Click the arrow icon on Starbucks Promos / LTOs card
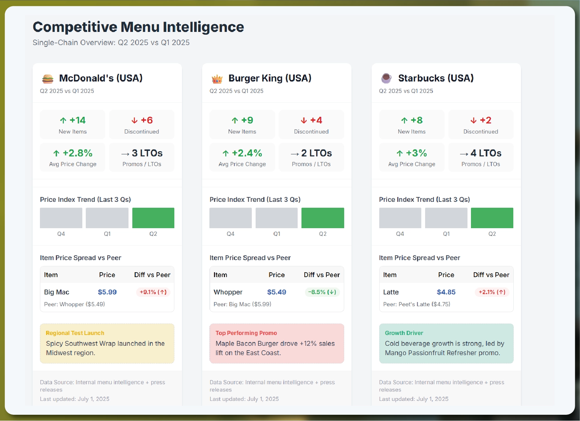Image resolution: width=580 pixels, height=421 pixels. coord(463,153)
